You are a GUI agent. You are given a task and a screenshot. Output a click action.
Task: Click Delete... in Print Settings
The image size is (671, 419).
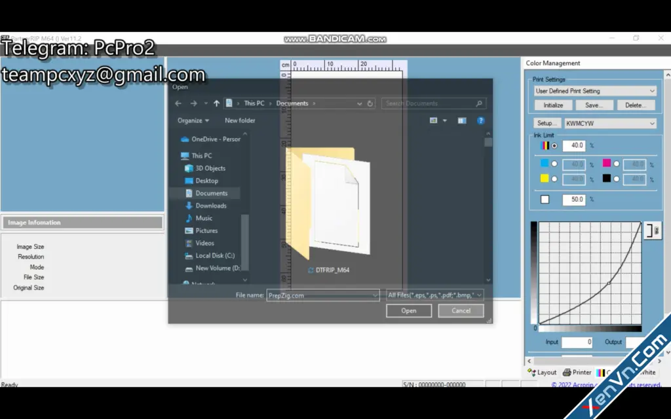[x=636, y=105]
